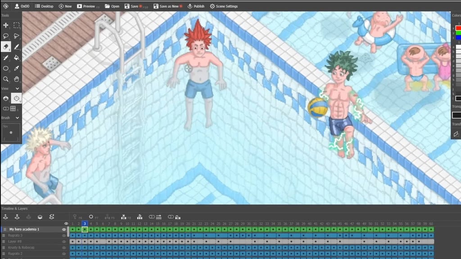The height and width of the screenshot is (259, 461).
Task: Select the My hero academia 1 layer
Action: tap(24, 229)
